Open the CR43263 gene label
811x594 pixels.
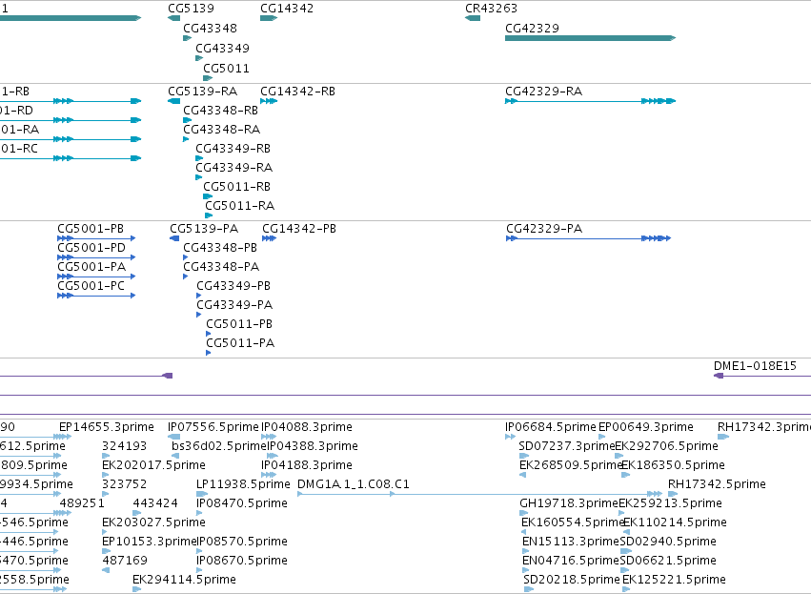[x=491, y=9]
